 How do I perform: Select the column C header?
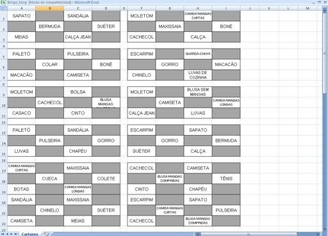pyautogui.click(x=78, y=8)
